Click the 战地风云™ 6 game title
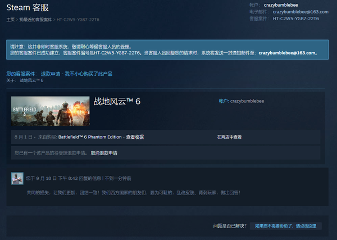The image size is (337, 240). coord(117,102)
